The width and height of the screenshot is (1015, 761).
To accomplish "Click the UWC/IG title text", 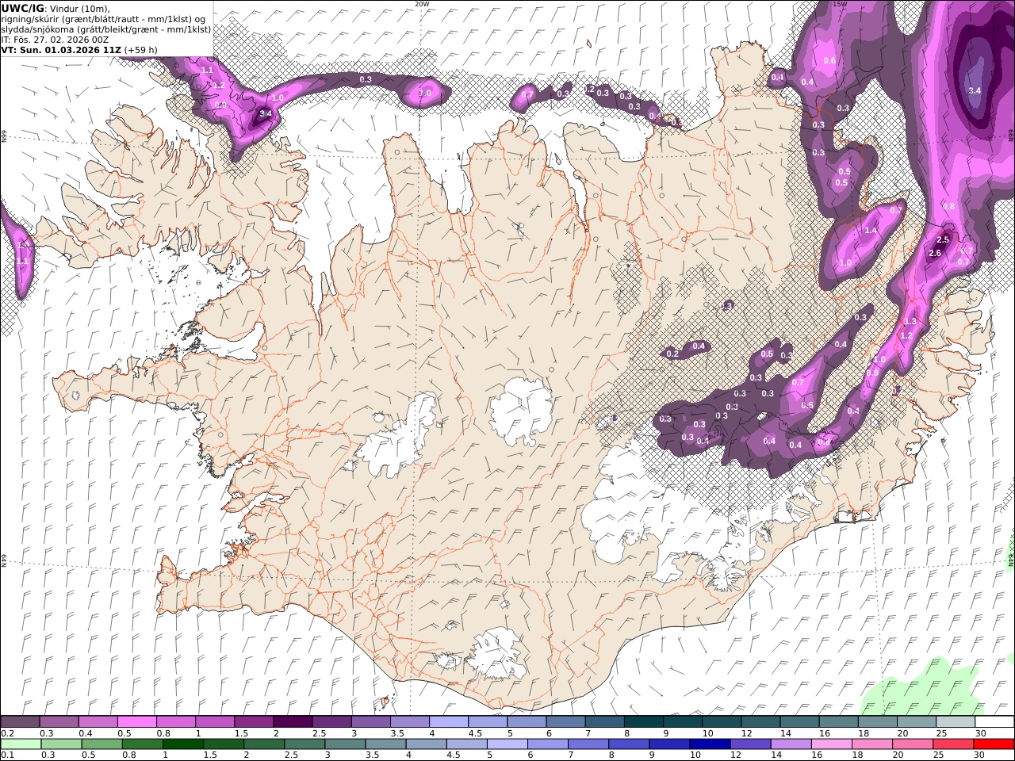I will click(x=23, y=8).
